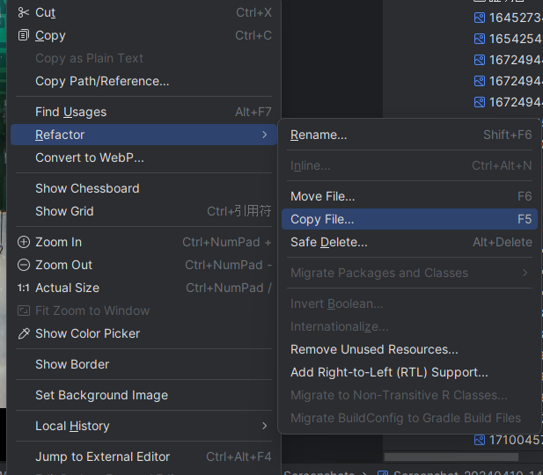Click Remove Unused Resources entry
Viewport: 543px width, 475px height.
point(374,349)
